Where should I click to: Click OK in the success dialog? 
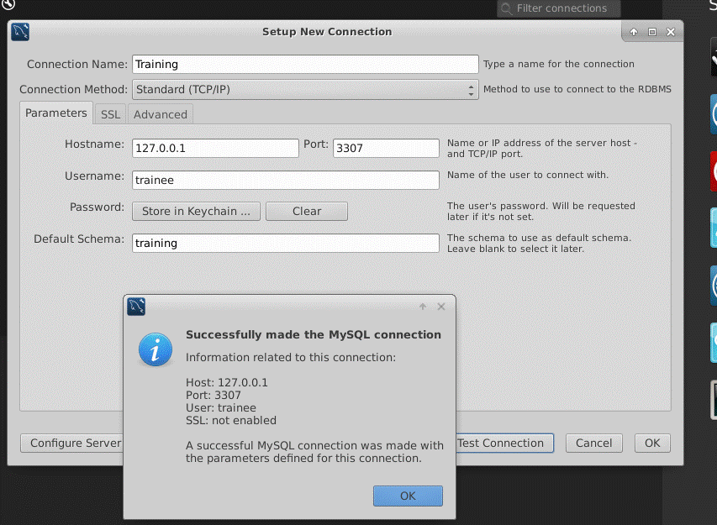pyautogui.click(x=408, y=496)
